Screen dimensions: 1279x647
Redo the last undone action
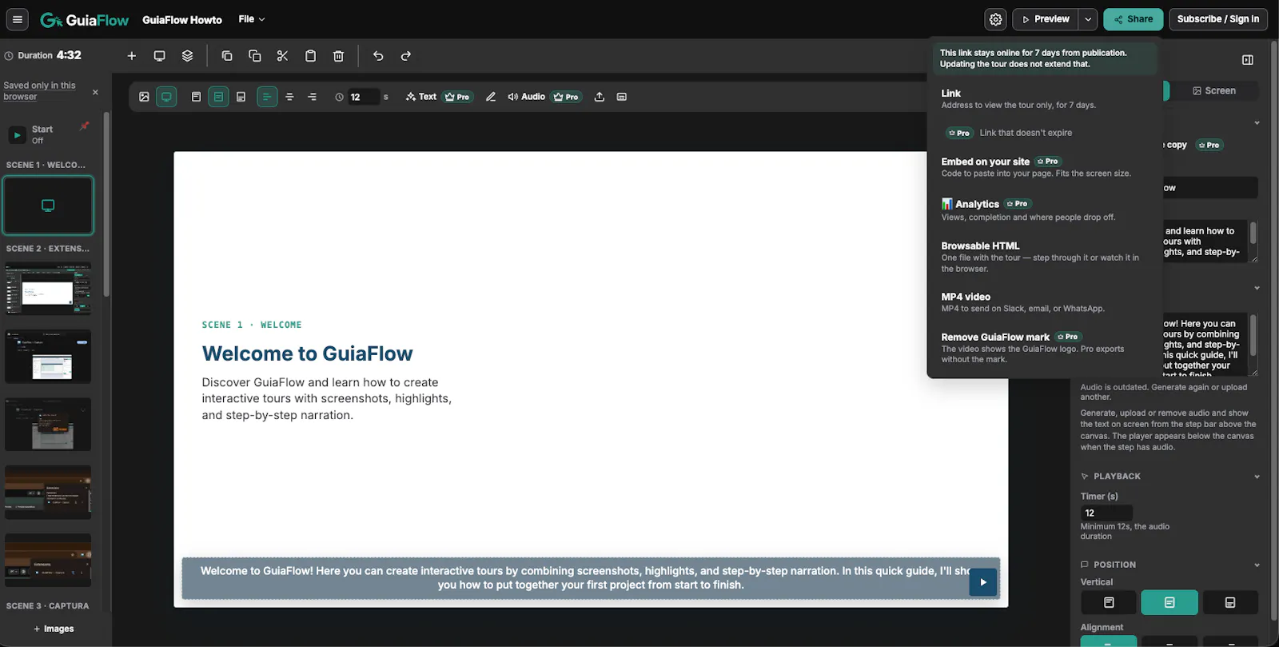(406, 56)
